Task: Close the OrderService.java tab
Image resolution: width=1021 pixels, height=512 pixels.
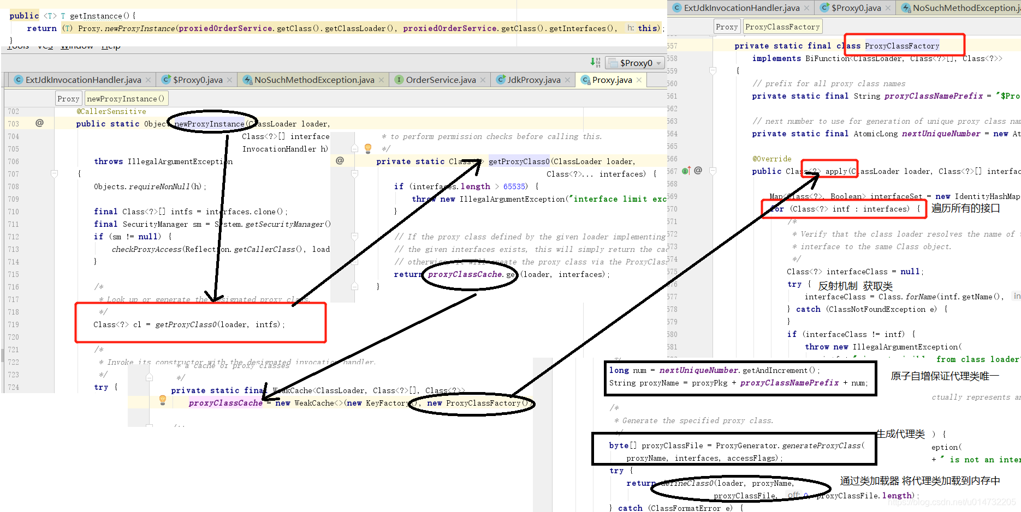Action: coord(483,80)
